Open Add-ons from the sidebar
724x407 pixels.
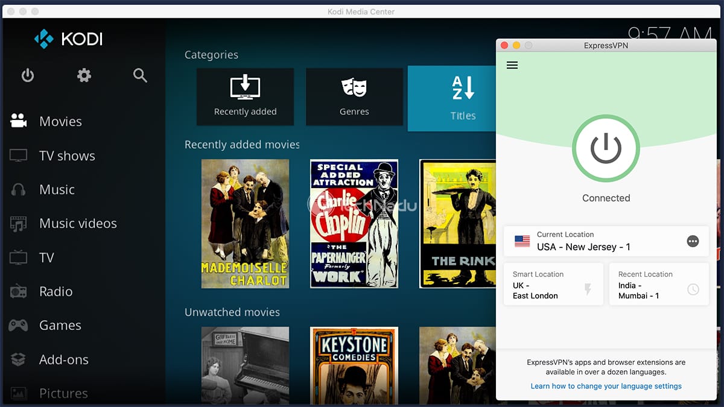point(63,359)
